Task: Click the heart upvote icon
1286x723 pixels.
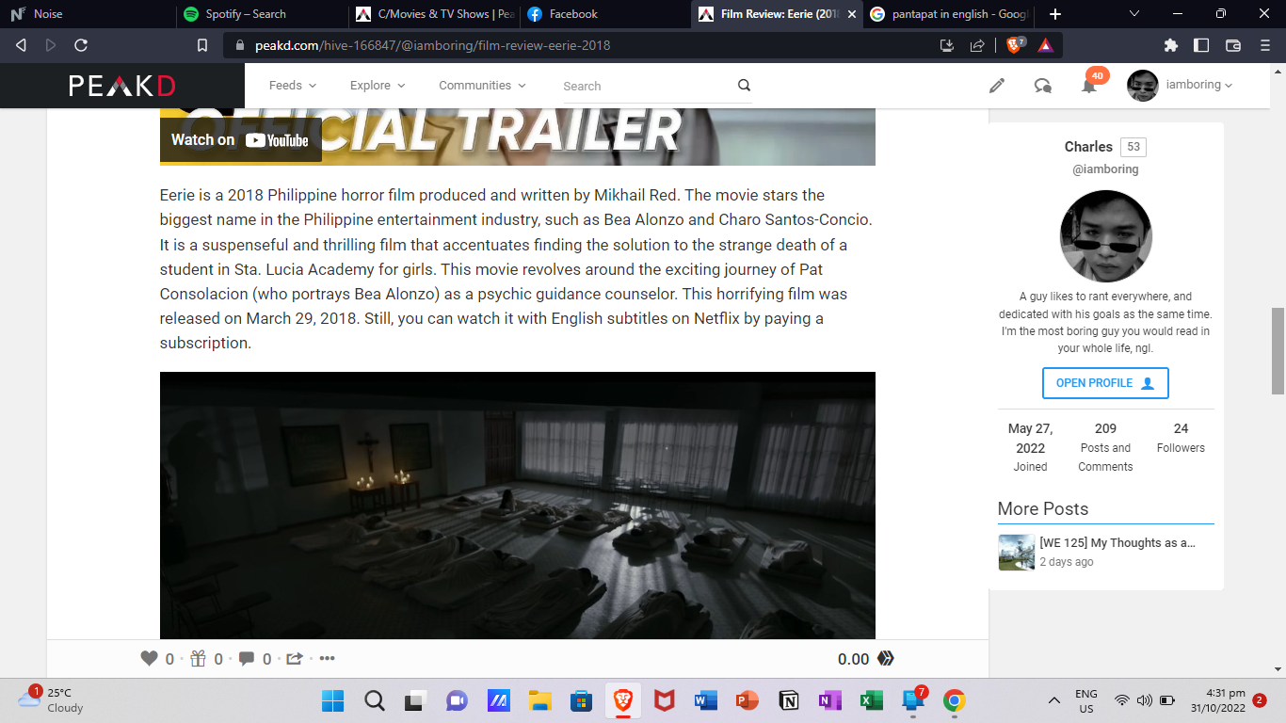Action: [149, 659]
